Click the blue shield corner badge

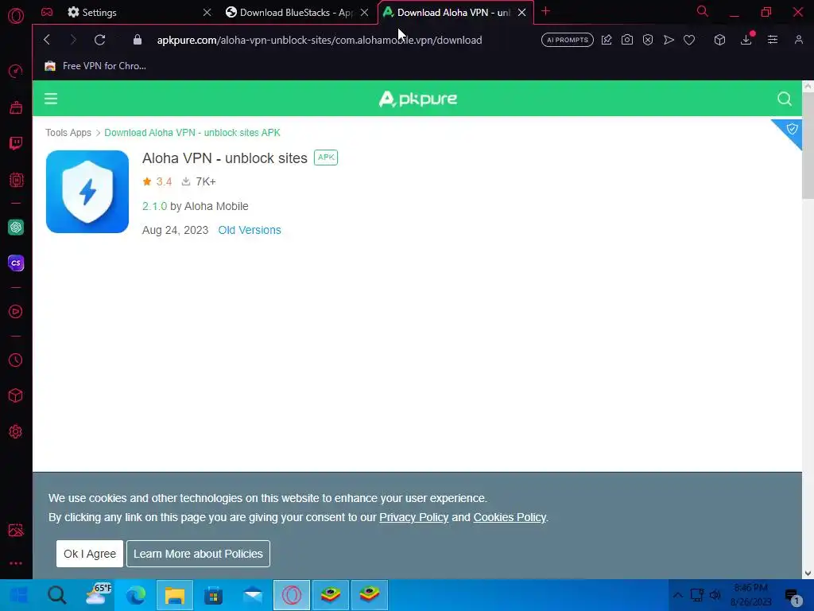click(x=790, y=130)
